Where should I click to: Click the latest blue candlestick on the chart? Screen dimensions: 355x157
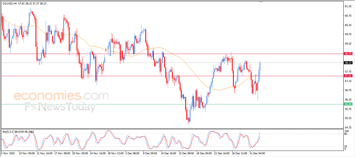[x=260, y=70]
